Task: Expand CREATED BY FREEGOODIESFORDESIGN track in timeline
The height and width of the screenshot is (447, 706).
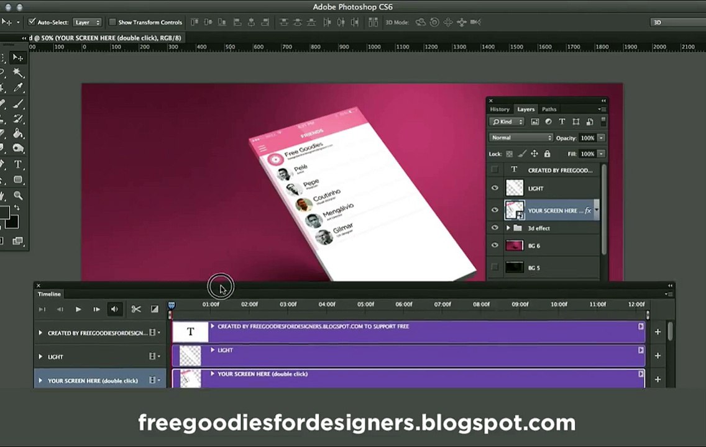Action: [40, 333]
